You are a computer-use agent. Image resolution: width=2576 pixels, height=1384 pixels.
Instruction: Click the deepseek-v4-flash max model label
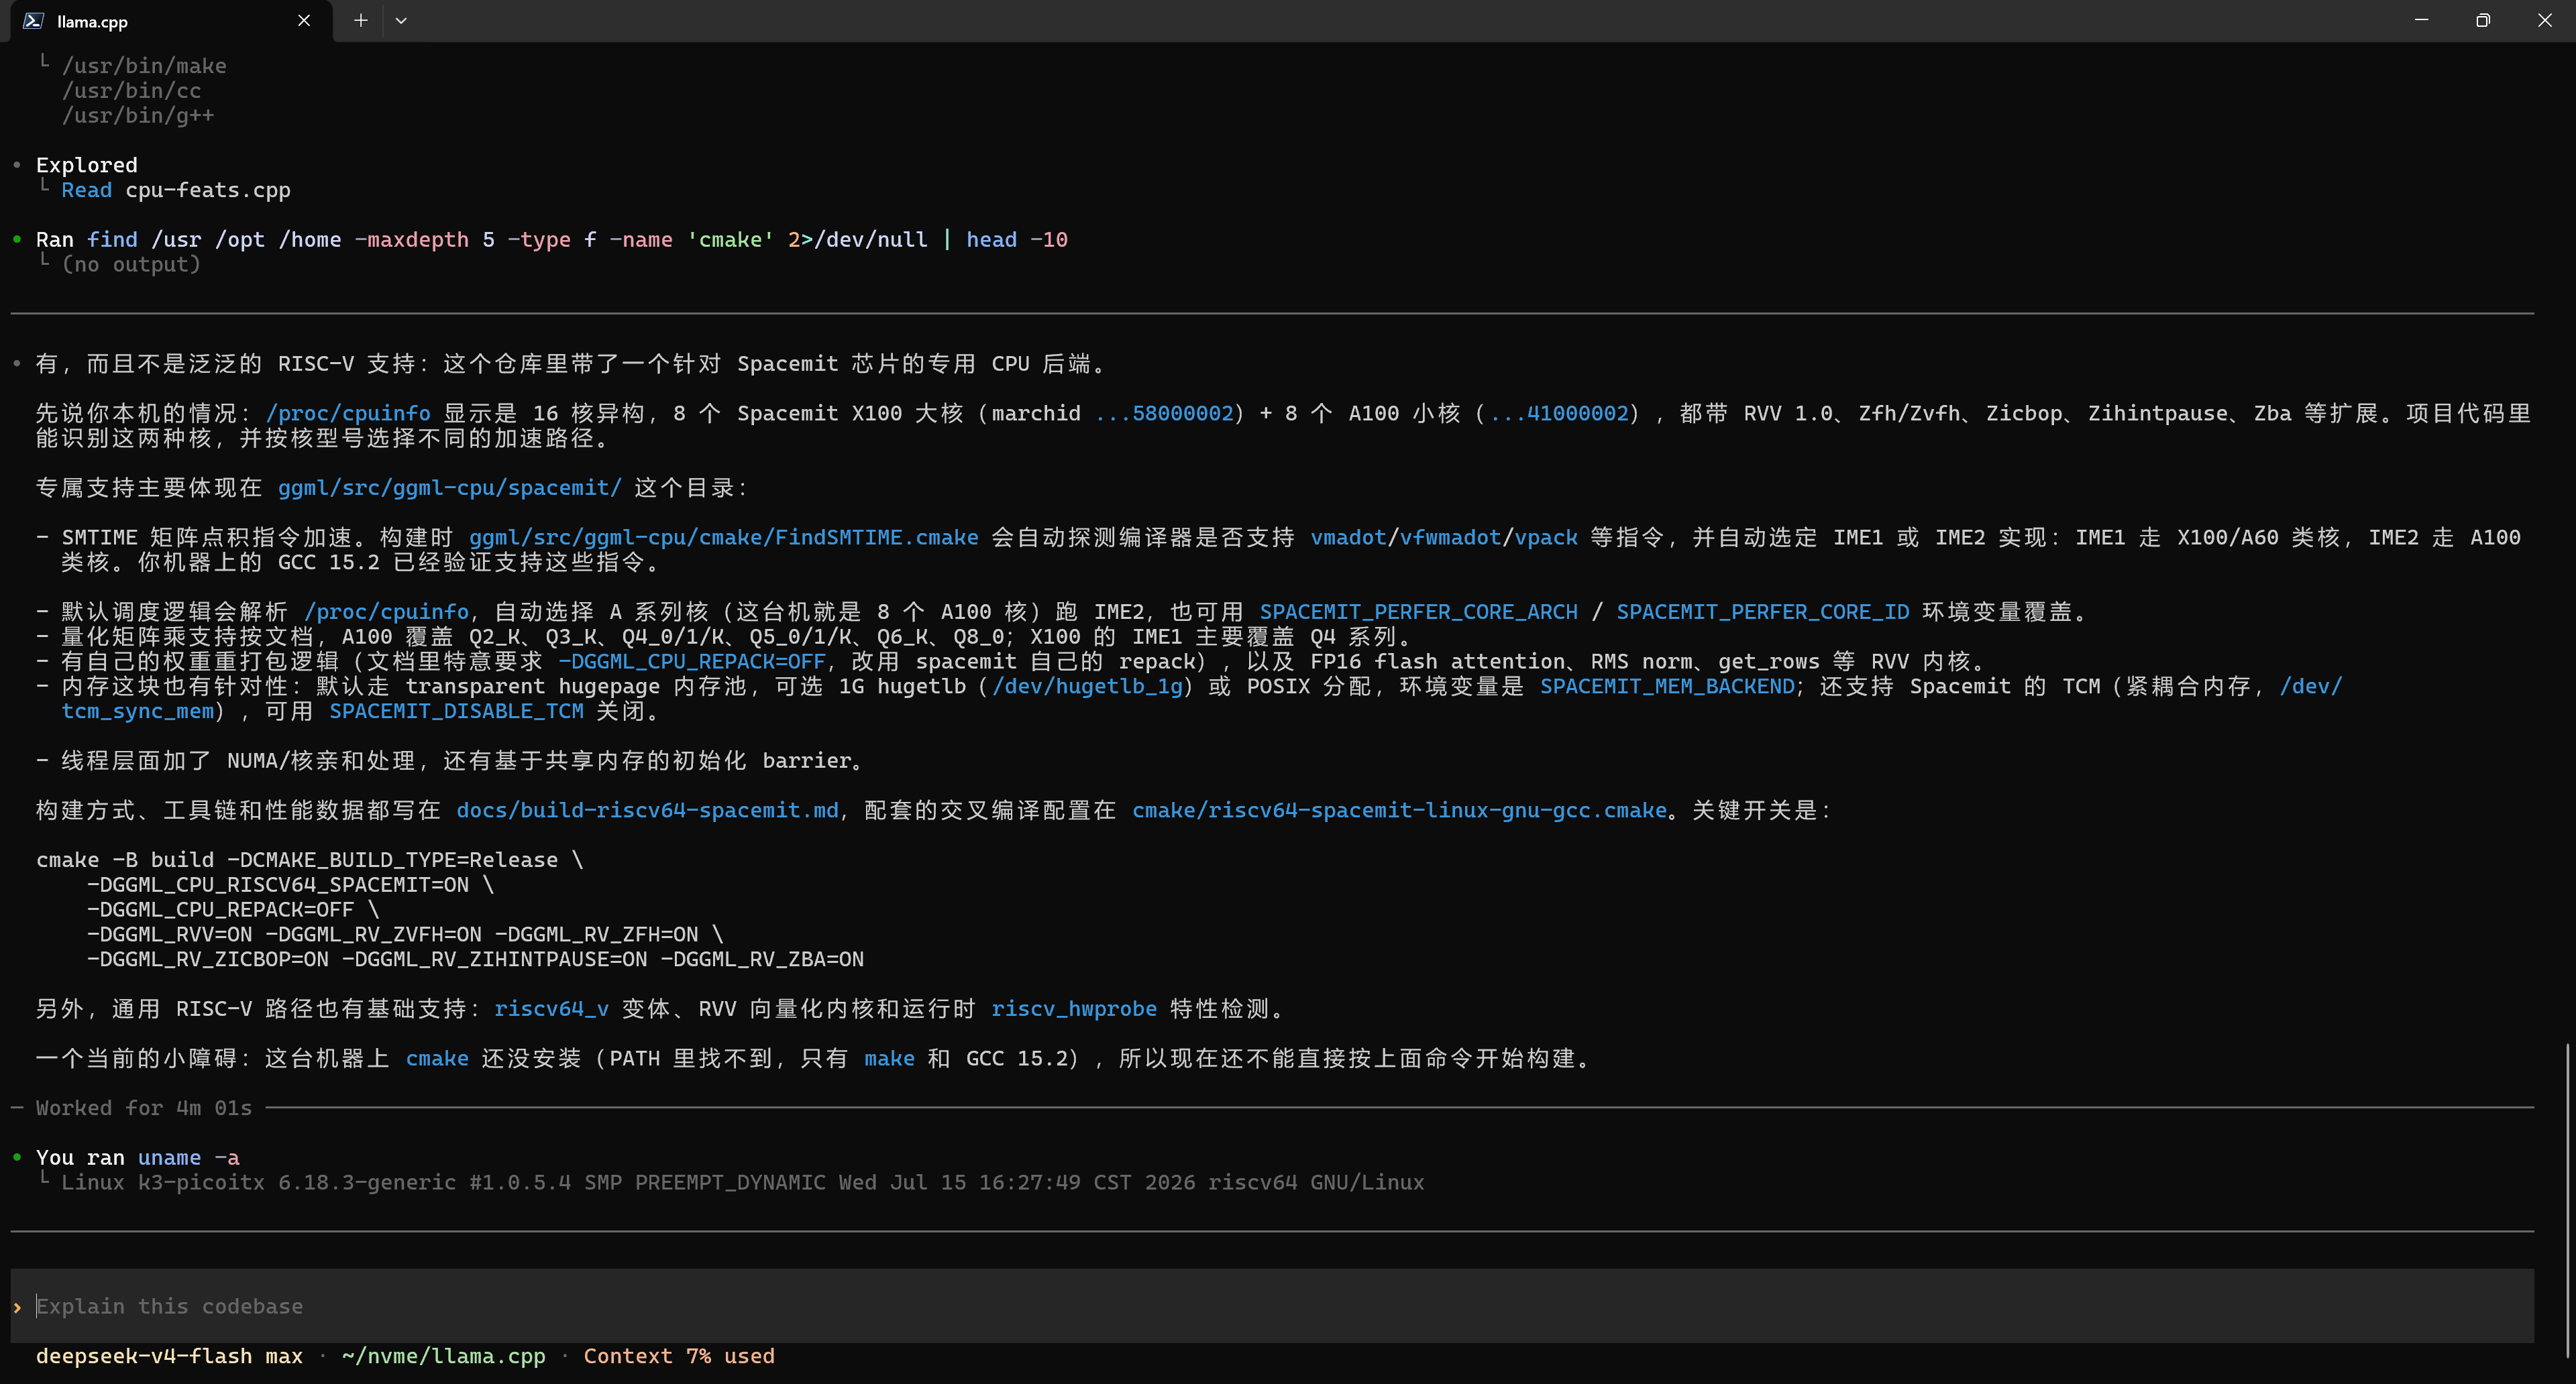point(169,1356)
